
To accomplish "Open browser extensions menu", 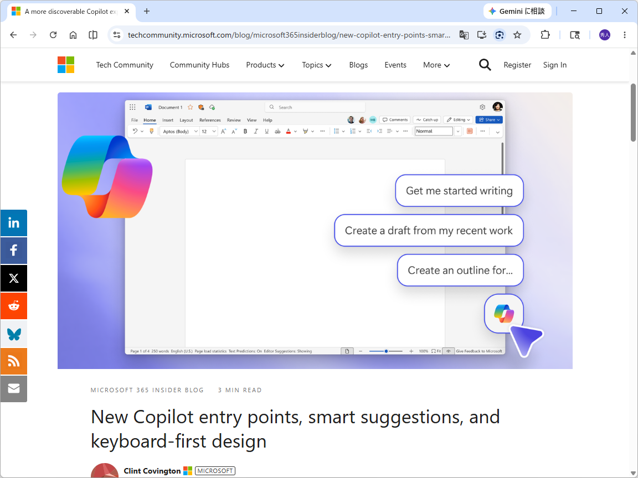I will pyautogui.click(x=545, y=35).
